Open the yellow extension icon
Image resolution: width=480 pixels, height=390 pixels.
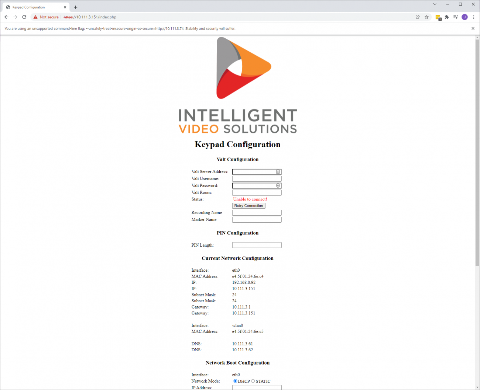pos(438,17)
